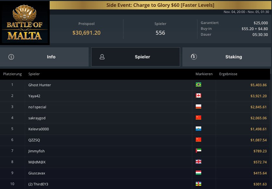Image resolution: width=272 pixels, height=189 pixels.
Task: Click the flag icon beside Kelevra0000
Action: click(198, 129)
